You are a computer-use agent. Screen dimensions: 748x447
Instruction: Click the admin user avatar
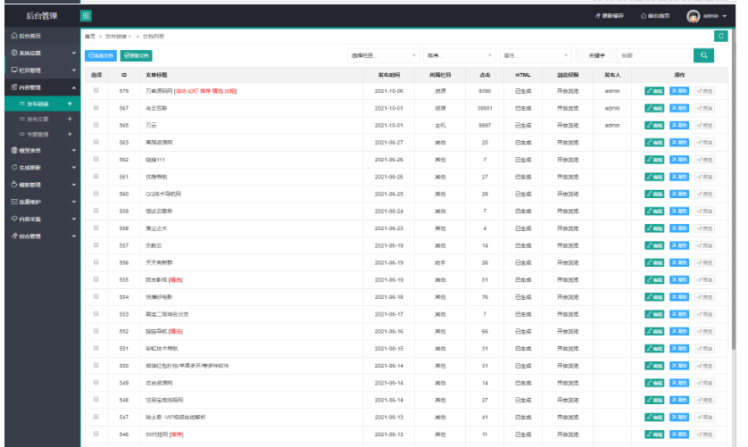pyautogui.click(x=694, y=16)
